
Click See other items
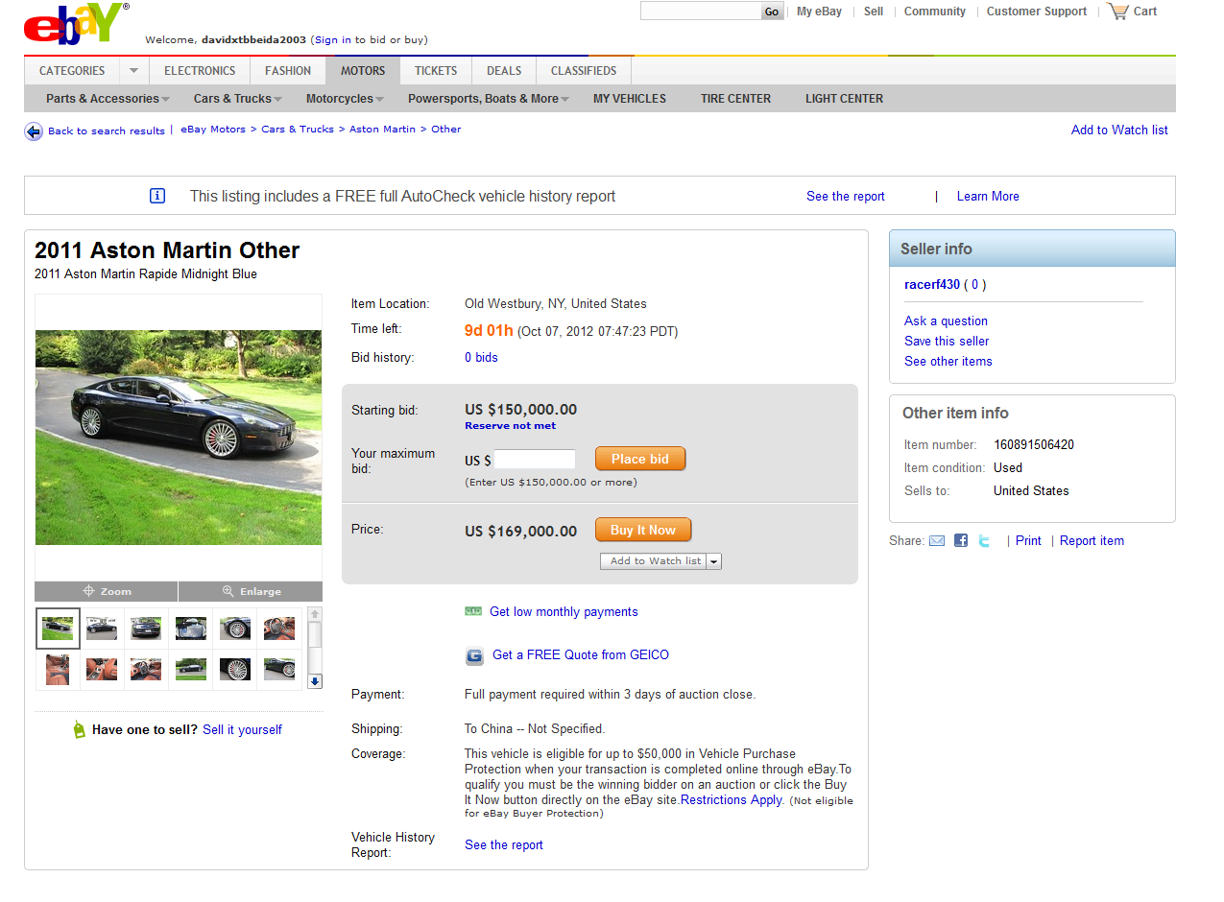pos(948,362)
